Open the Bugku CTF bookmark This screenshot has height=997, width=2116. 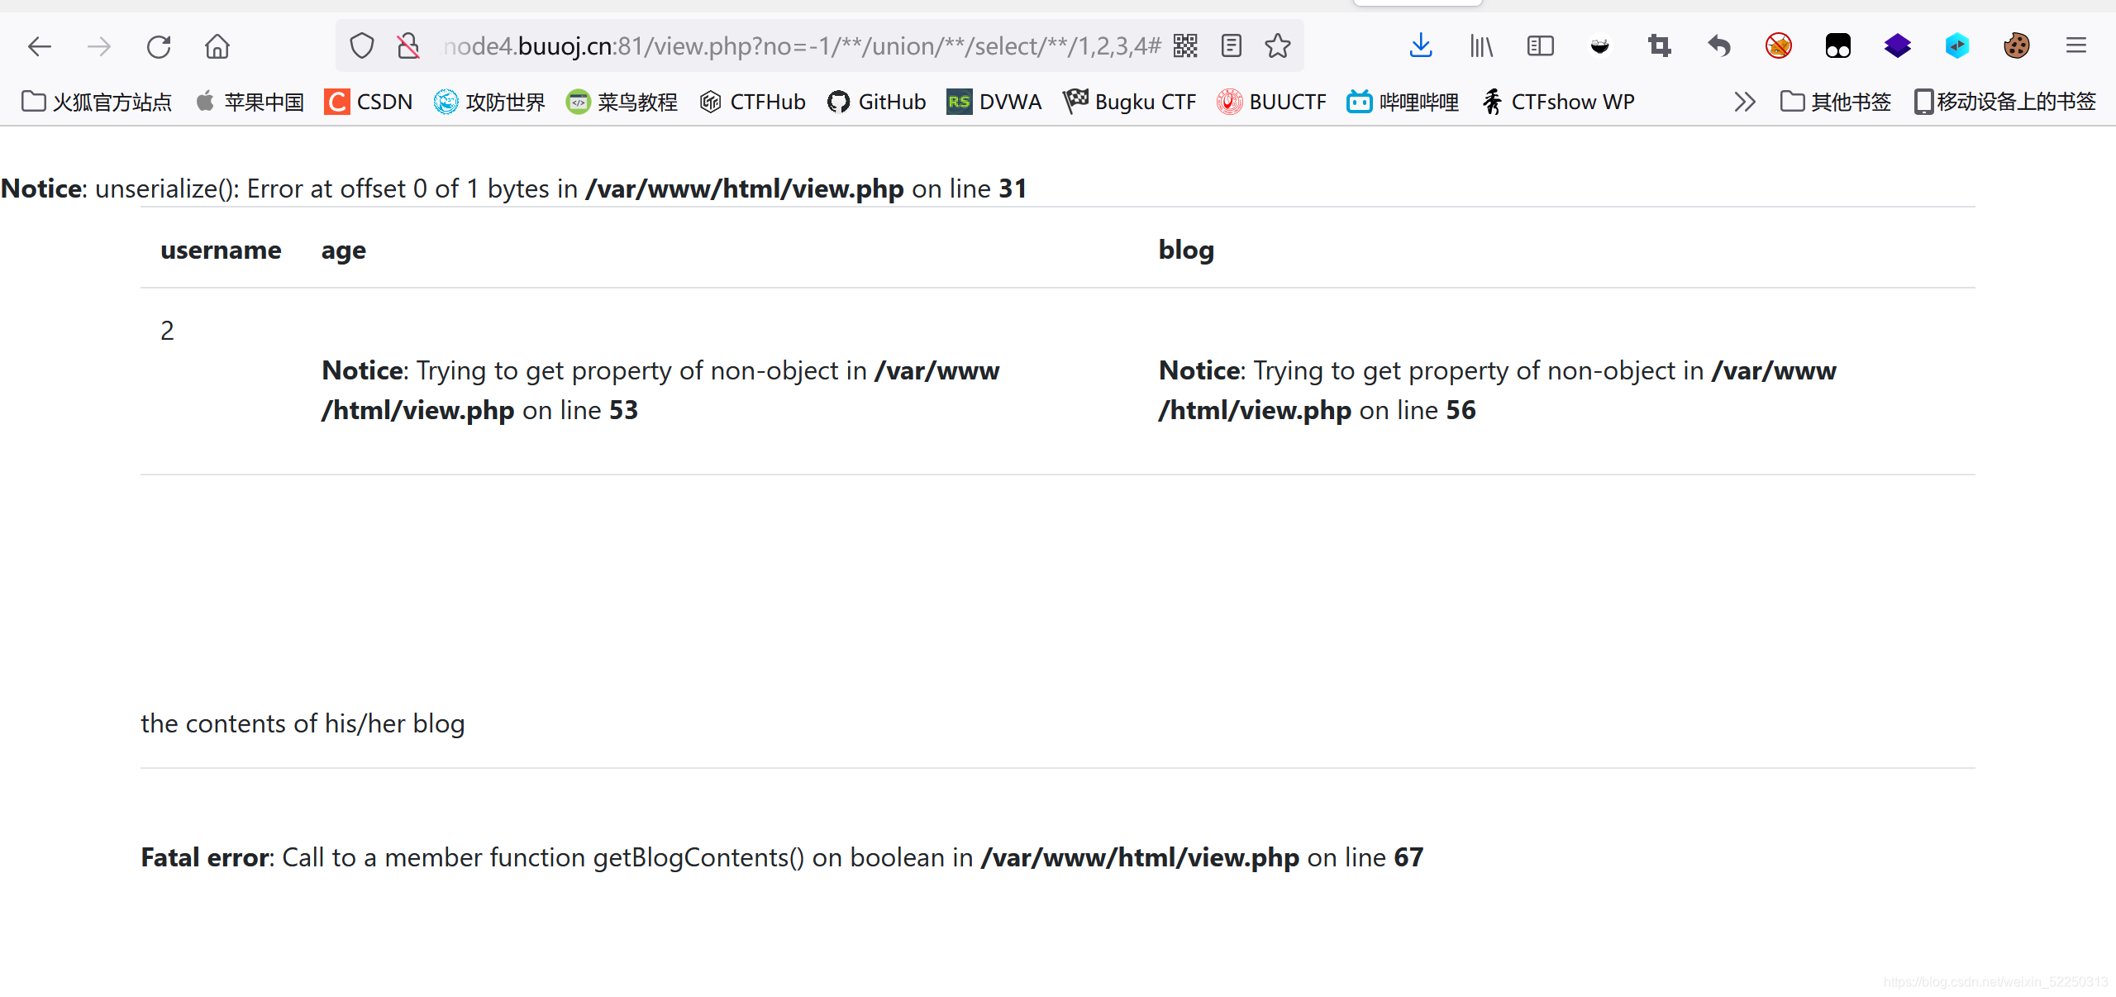pos(1130,103)
